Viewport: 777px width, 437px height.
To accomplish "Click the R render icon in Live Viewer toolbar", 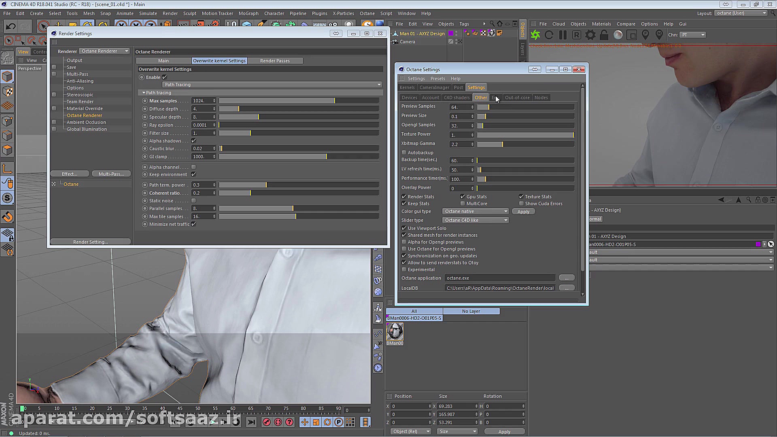I will point(576,35).
